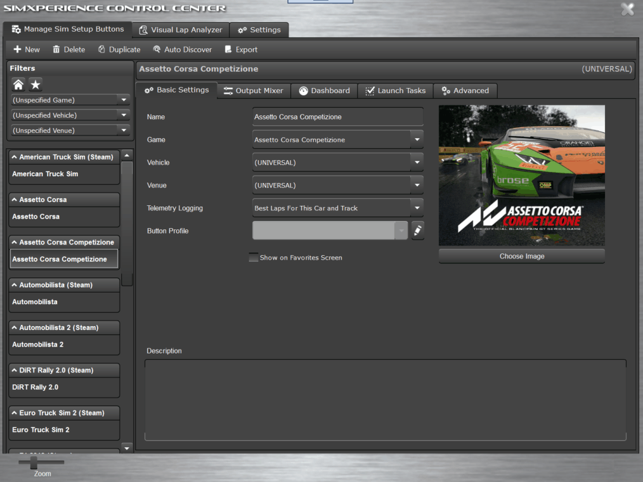Click the pencil edit Button Profile icon
The height and width of the screenshot is (482, 643).
pos(417,231)
